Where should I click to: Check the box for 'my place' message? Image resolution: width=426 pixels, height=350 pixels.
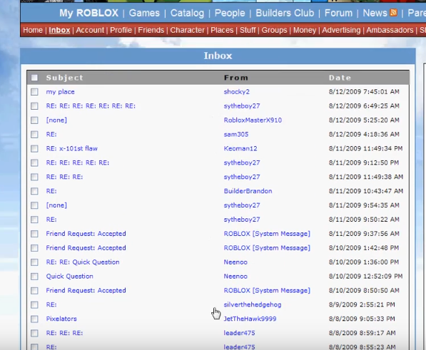[x=34, y=92]
